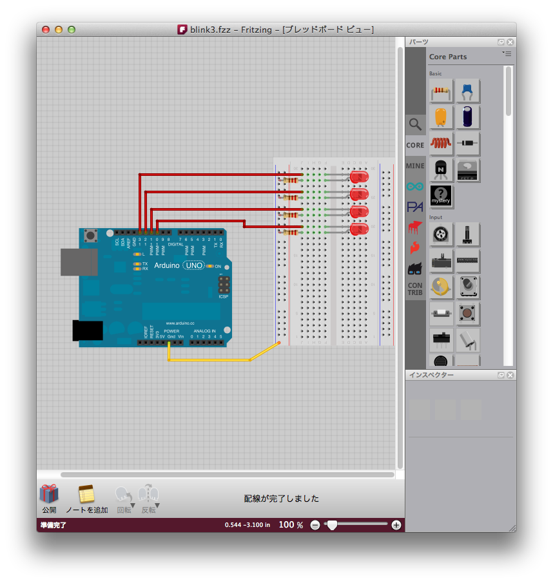Screen dimensions: 553x583
Task: Select the mystery part icon
Action: pos(441,195)
